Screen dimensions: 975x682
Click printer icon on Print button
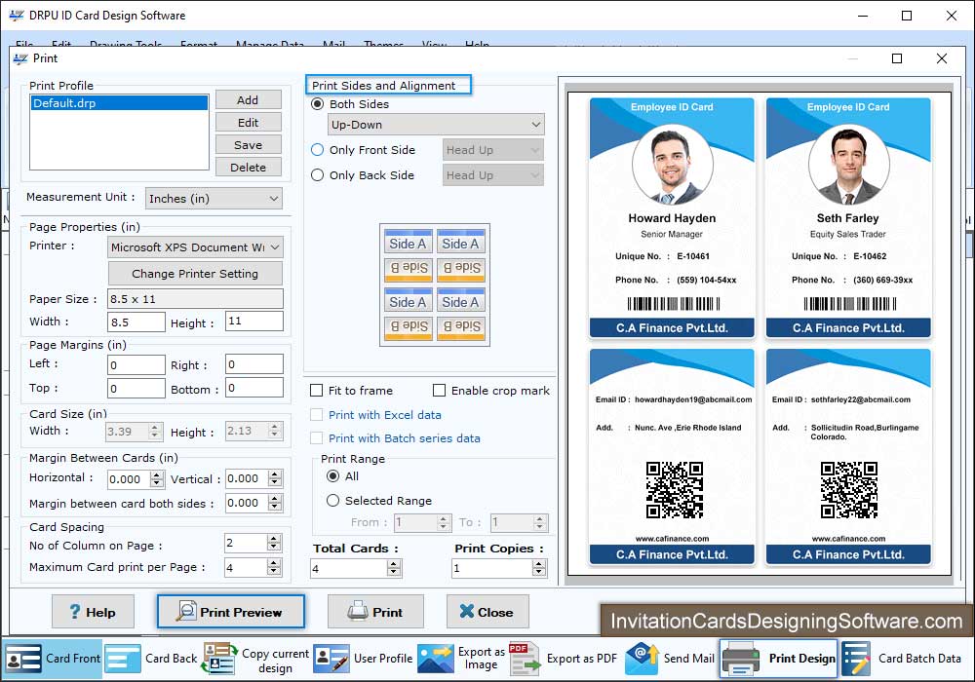pyautogui.click(x=358, y=611)
